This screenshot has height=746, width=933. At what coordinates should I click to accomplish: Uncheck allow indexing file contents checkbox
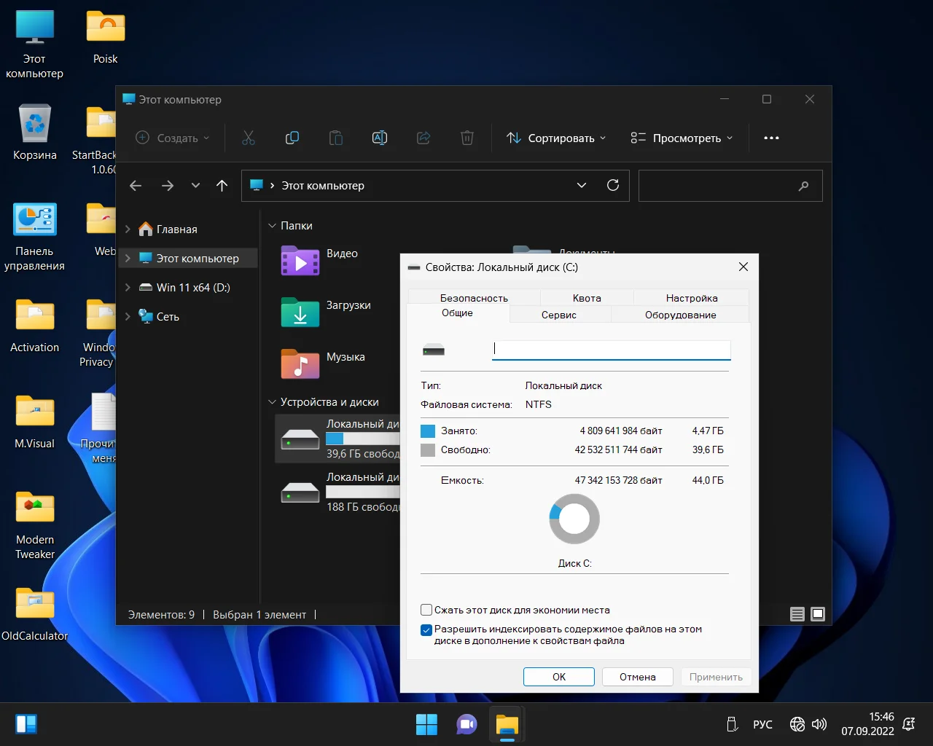tap(427, 630)
